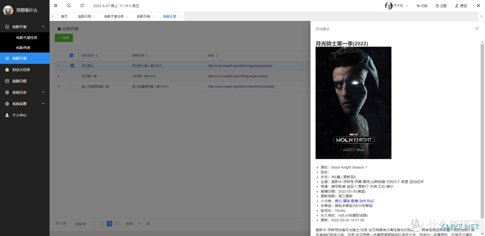Sort by 任务名称 column sort icon
The width and height of the screenshot is (485, 236).
click(x=97, y=56)
